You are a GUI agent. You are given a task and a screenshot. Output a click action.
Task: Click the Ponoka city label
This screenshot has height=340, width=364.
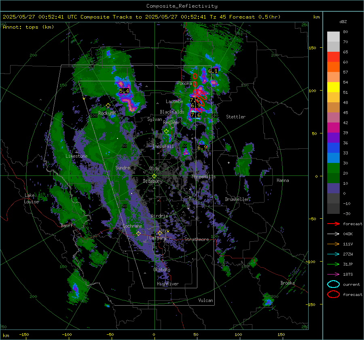184,83
